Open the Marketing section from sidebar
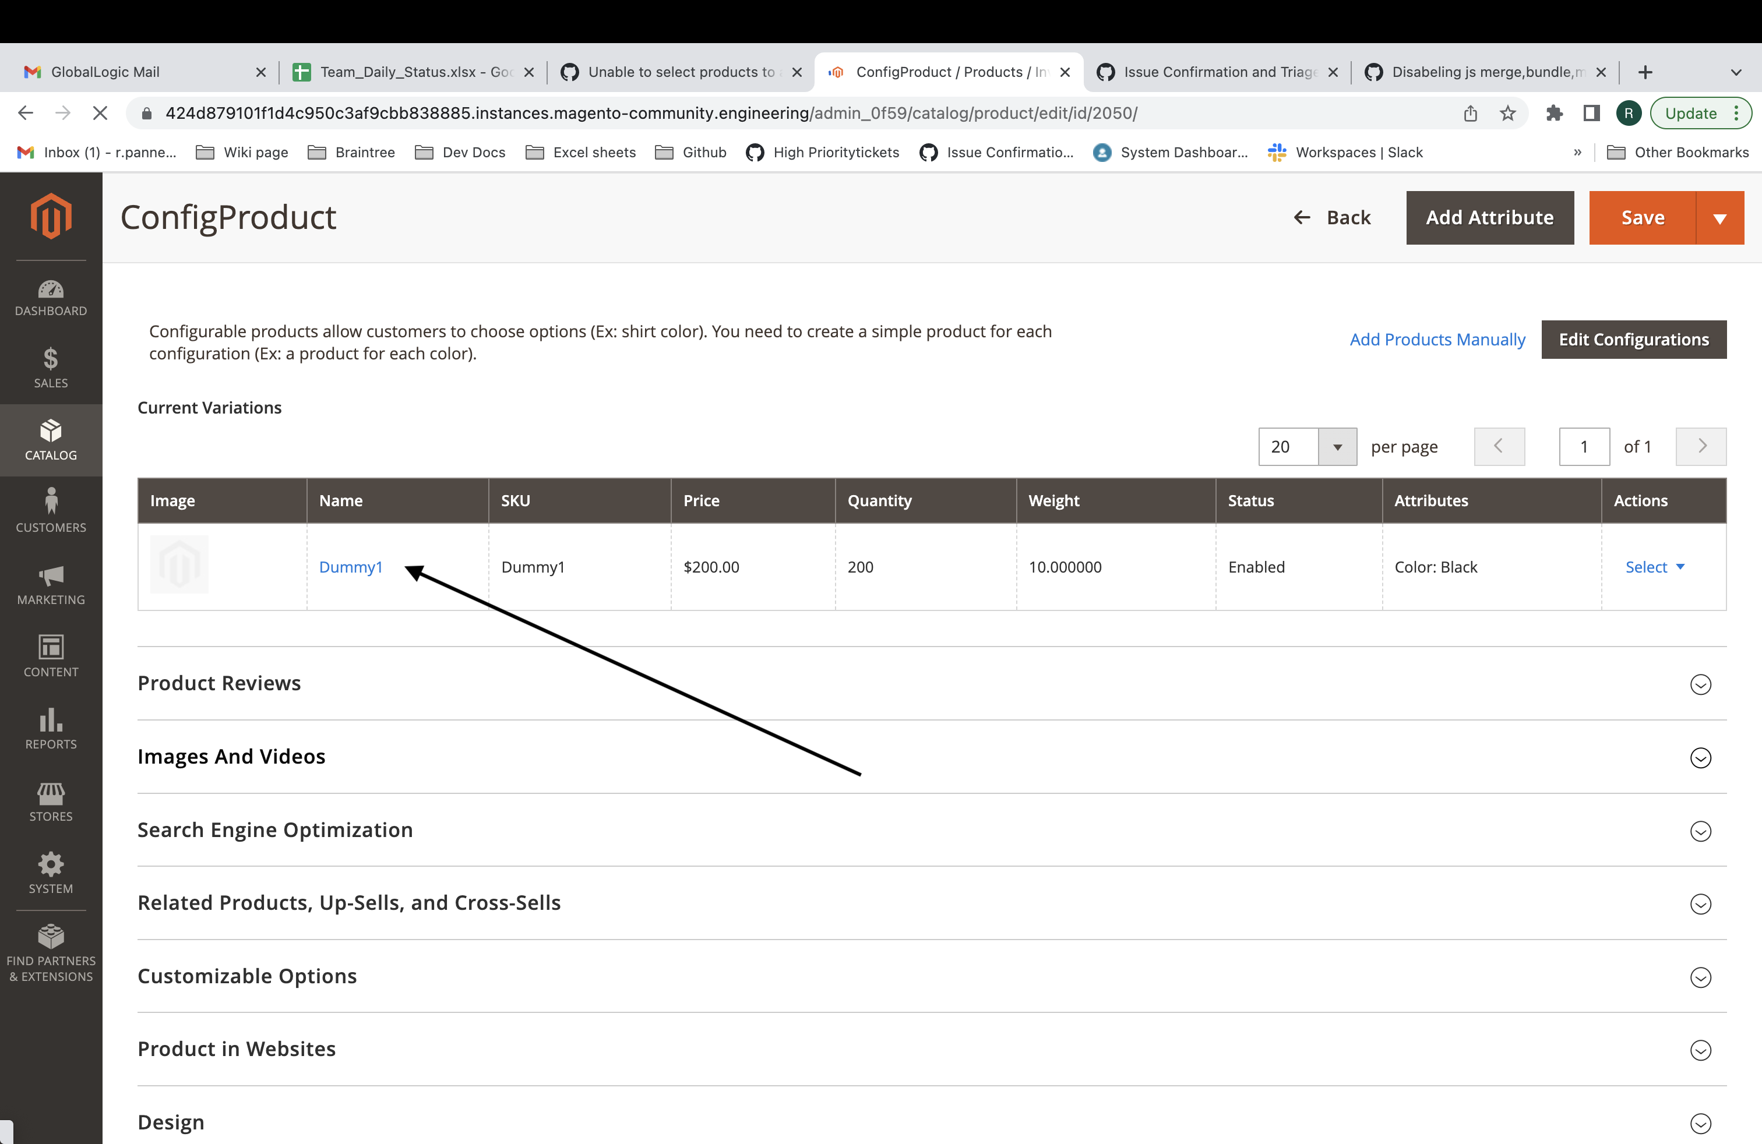Image resolution: width=1762 pixels, height=1144 pixels. [50, 585]
